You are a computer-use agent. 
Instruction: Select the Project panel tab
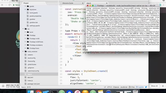pos(26,3)
